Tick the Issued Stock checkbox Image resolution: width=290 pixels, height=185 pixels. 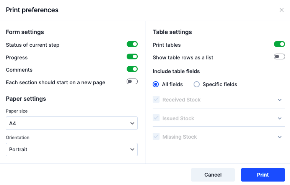coord(156,118)
